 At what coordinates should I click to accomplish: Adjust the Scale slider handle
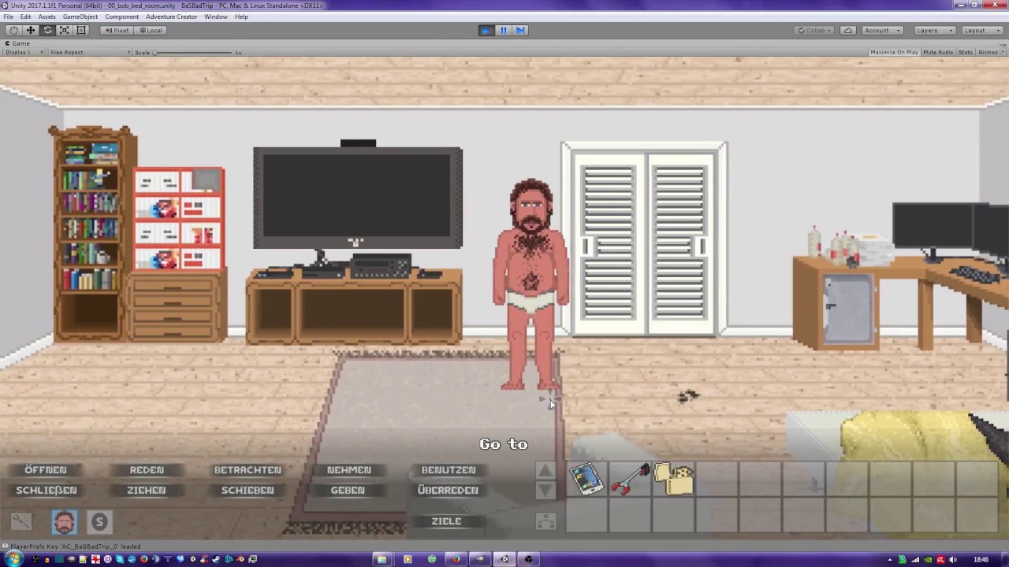tap(155, 52)
